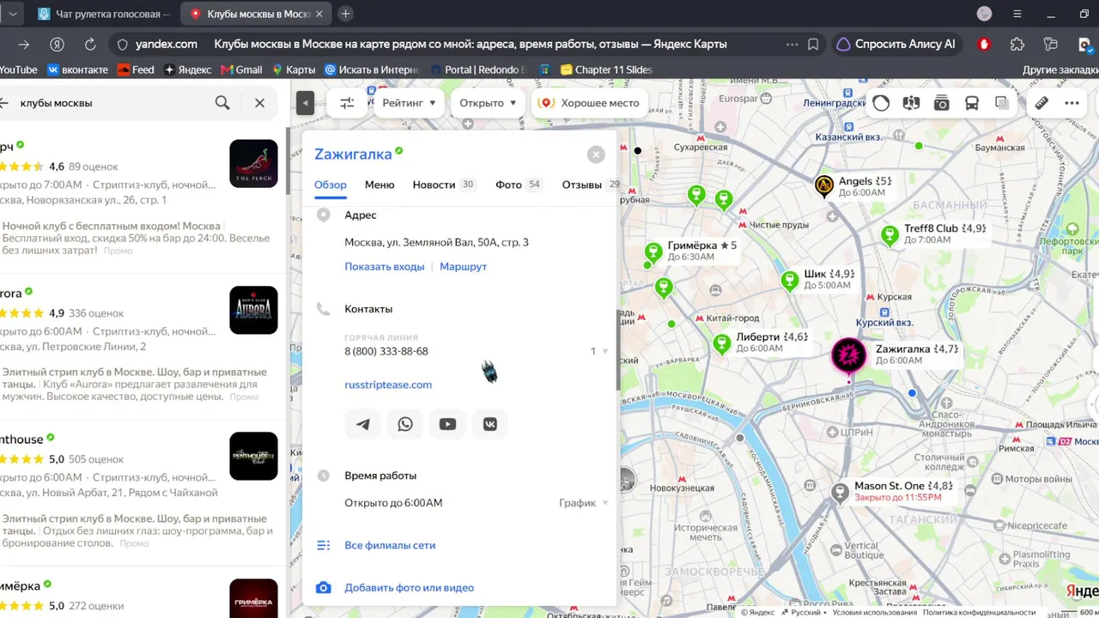Open the map filters settings icon

point(347,103)
